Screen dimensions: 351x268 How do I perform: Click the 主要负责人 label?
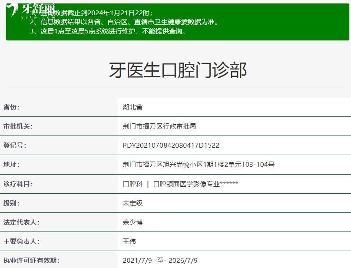(21, 242)
